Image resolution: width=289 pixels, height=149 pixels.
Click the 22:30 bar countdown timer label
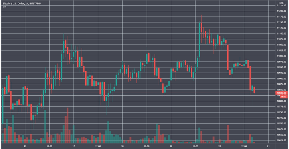click(x=281, y=96)
